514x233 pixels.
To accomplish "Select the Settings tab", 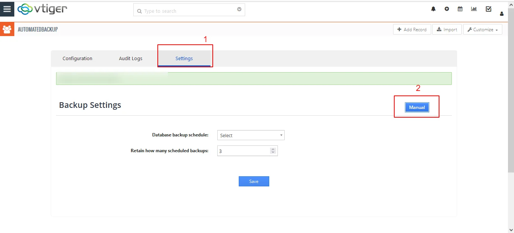I will 184,59.
